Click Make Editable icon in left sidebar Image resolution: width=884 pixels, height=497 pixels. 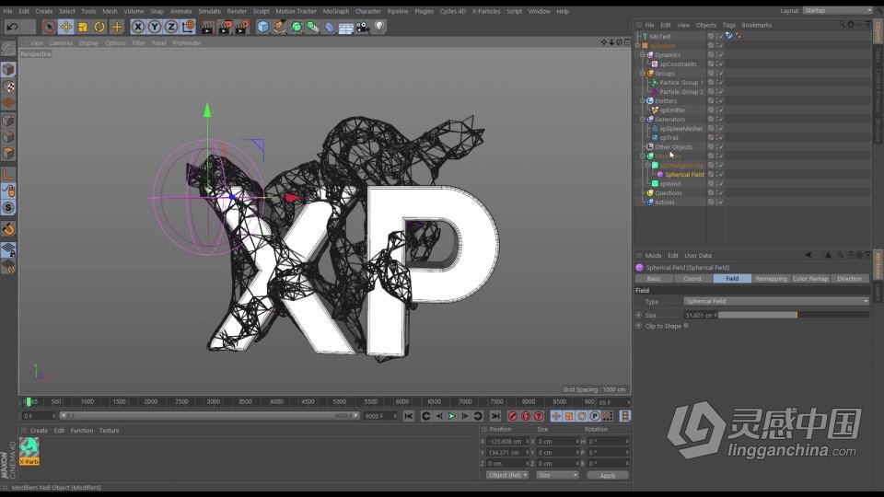(x=8, y=49)
